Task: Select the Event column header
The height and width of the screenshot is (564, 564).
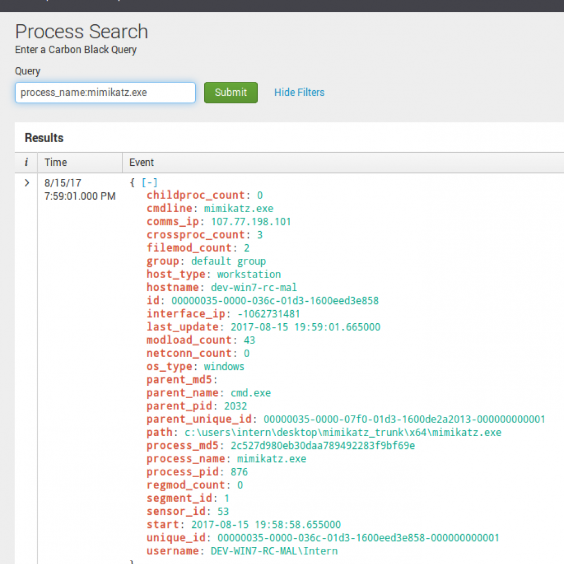Action: 142,162
